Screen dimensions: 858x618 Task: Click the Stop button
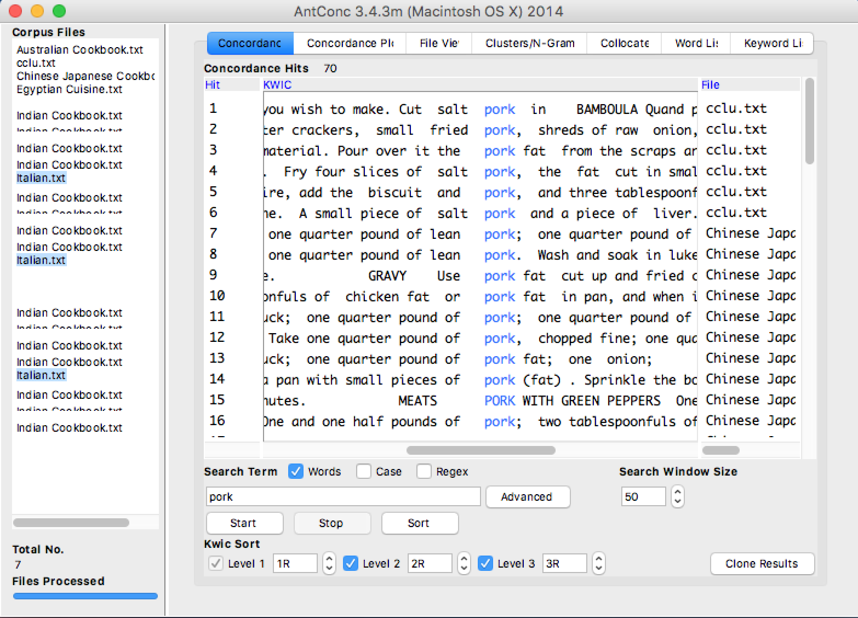[x=332, y=523]
